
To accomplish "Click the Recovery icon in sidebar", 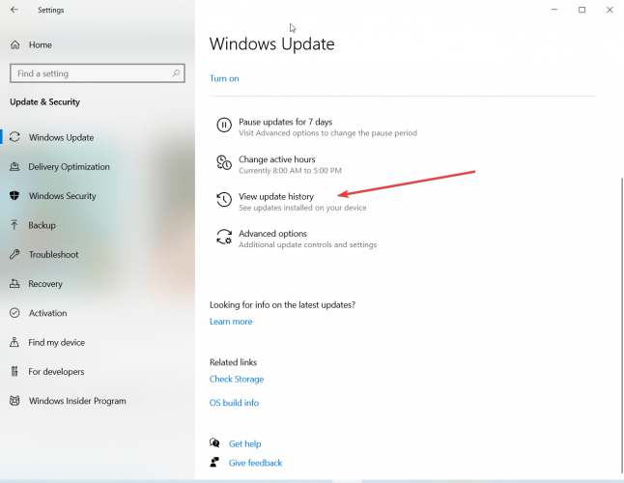I will tap(14, 283).
